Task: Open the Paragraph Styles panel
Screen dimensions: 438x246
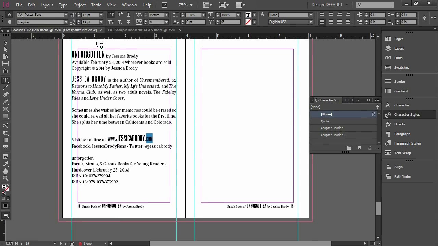Action: click(407, 143)
